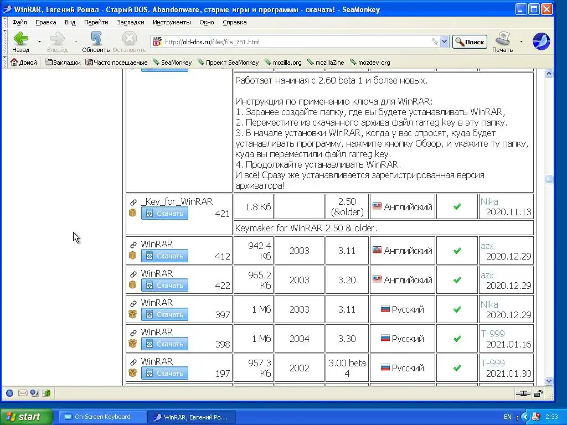
Task: Open the Файл menu
Action: coord(19,22)
